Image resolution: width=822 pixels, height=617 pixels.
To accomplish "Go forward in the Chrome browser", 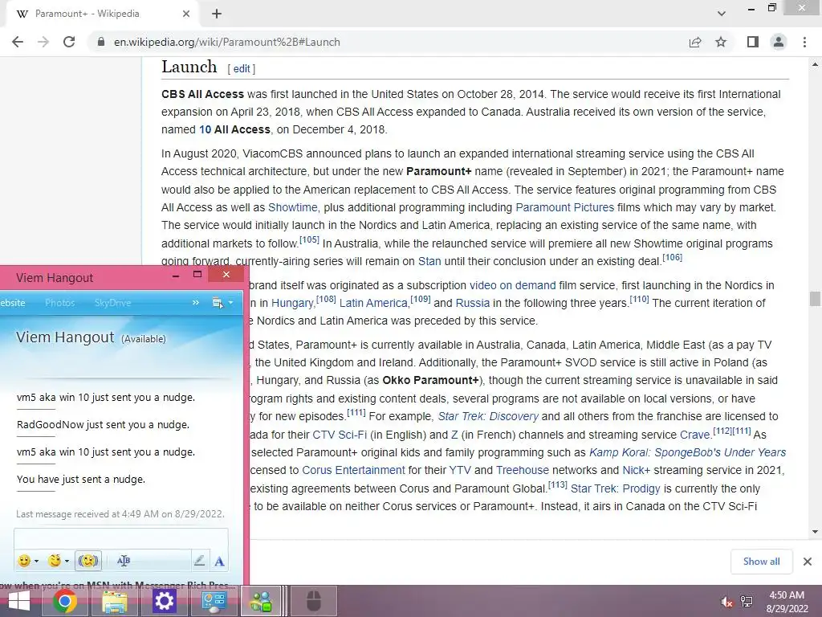I will click(x=43, y=42).
